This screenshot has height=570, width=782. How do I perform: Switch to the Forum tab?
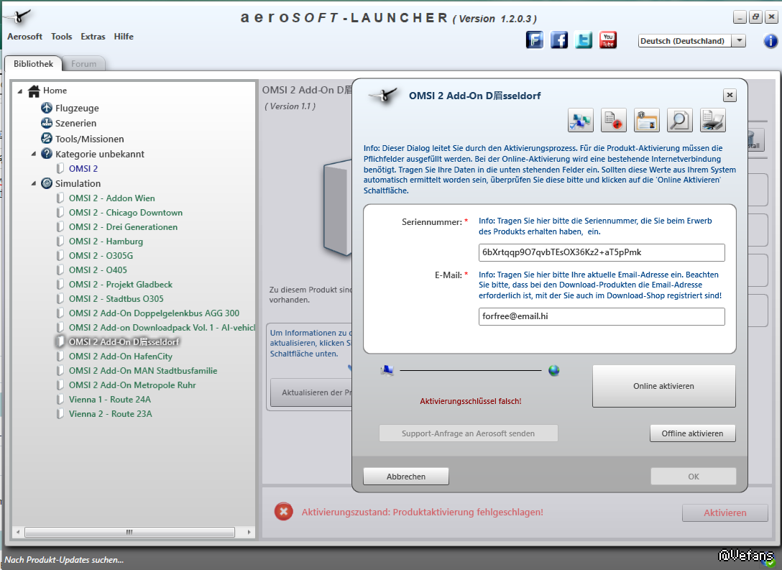[84, 64]
